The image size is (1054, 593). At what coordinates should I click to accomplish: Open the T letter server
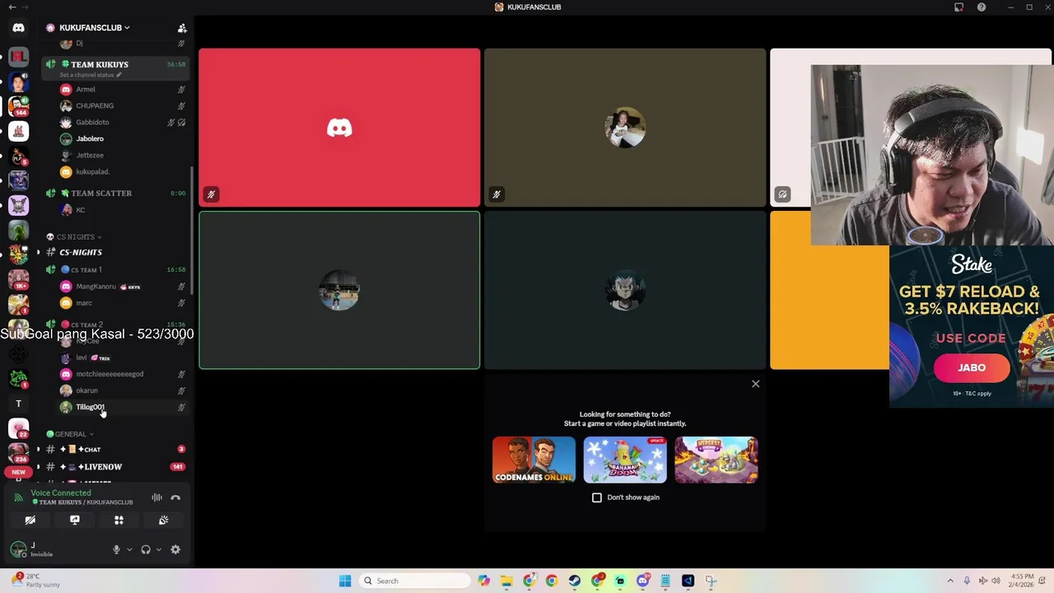(18, 404)
